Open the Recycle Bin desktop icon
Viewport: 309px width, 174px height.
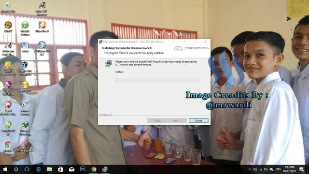tap(8, 7)
